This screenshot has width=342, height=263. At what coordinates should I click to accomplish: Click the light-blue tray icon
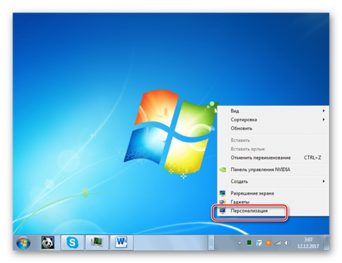point(259,242)
